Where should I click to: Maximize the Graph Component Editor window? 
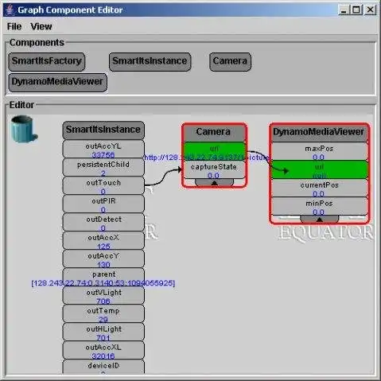pos(356,10)
